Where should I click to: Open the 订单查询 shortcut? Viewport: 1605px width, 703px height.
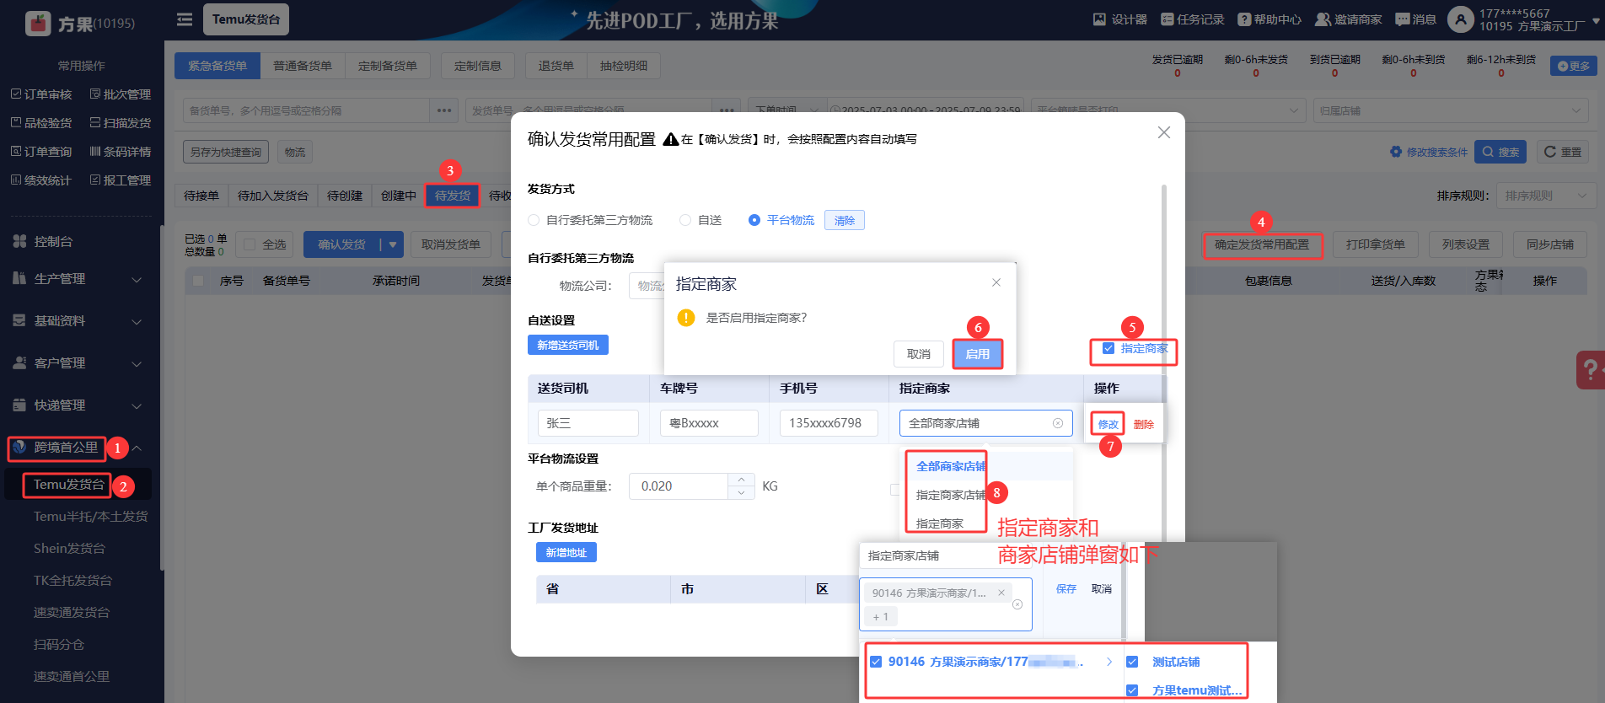[41, 152]
